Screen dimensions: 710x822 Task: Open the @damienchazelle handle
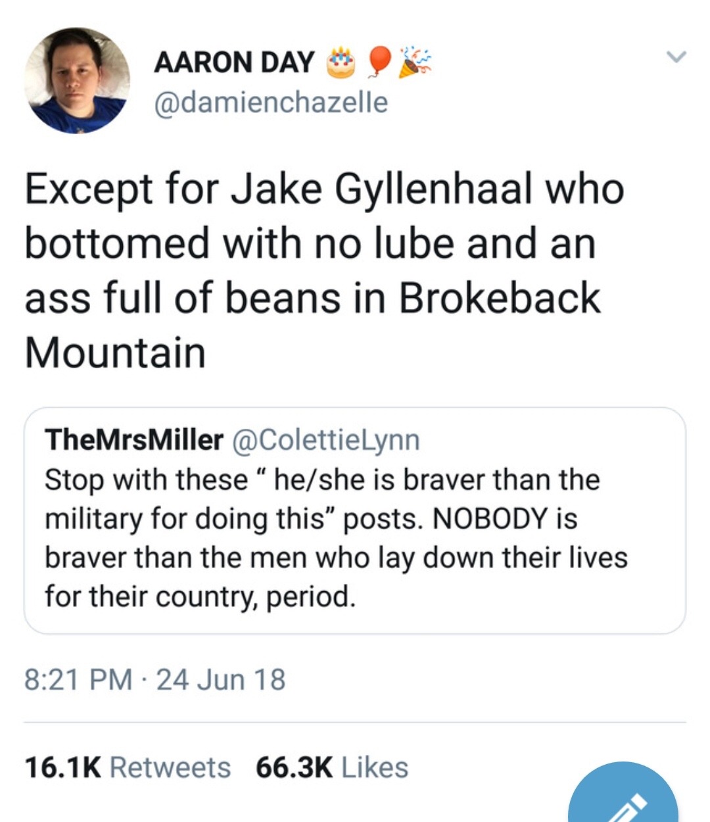[270, 102]
